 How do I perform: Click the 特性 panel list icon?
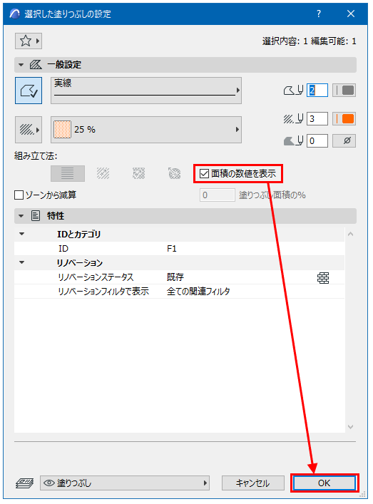[36, 216]
